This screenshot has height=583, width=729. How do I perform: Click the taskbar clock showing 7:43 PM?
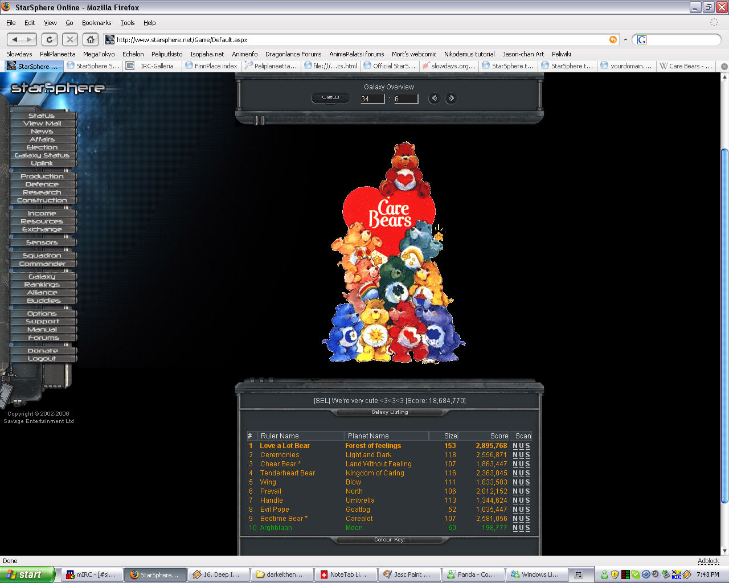[707, 574]
